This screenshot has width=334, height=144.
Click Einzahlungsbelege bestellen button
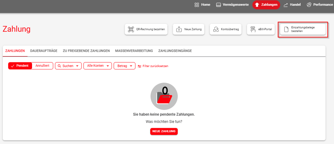[x=303, y=29]
